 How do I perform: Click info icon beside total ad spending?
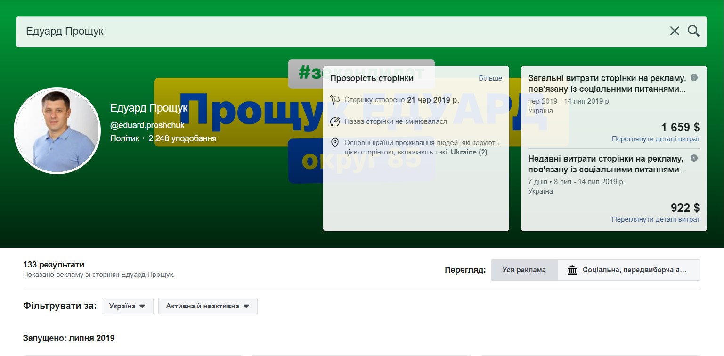[694, 78]
